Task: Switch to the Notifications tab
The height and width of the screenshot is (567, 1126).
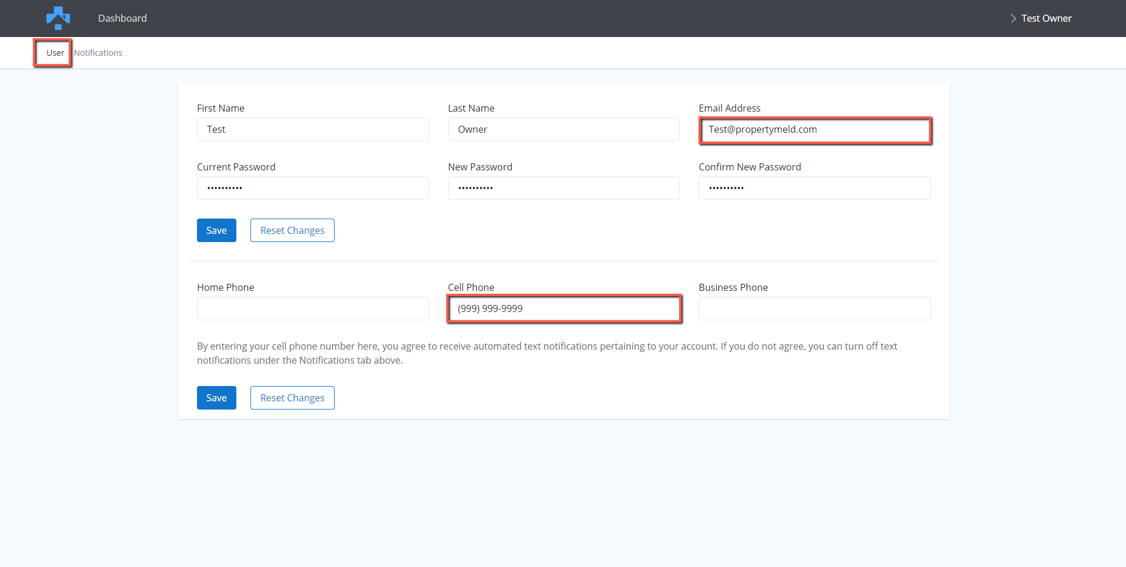Action: coord(98,53)
